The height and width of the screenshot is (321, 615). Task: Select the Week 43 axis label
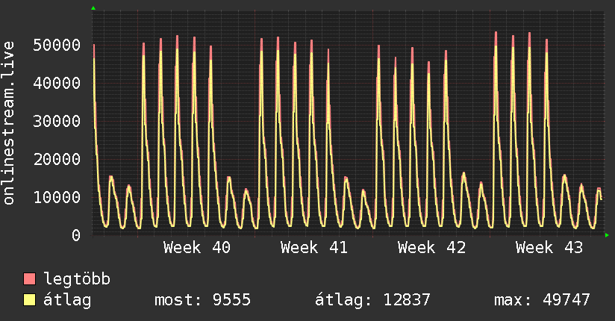pyautogui.click(x=549, y=248)
